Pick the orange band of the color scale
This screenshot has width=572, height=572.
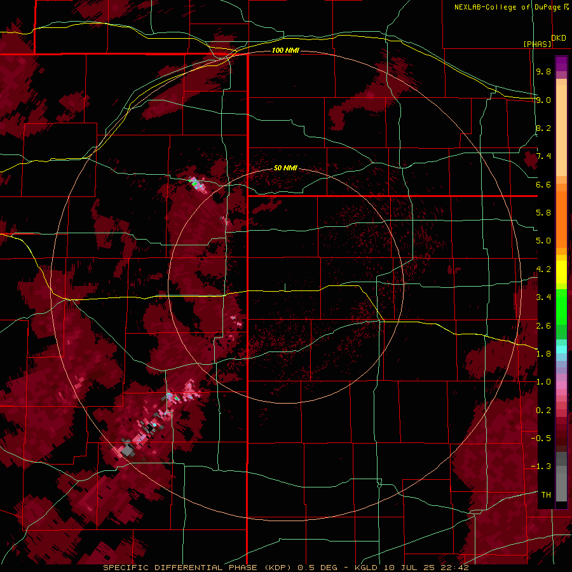(x=561, y=219)
